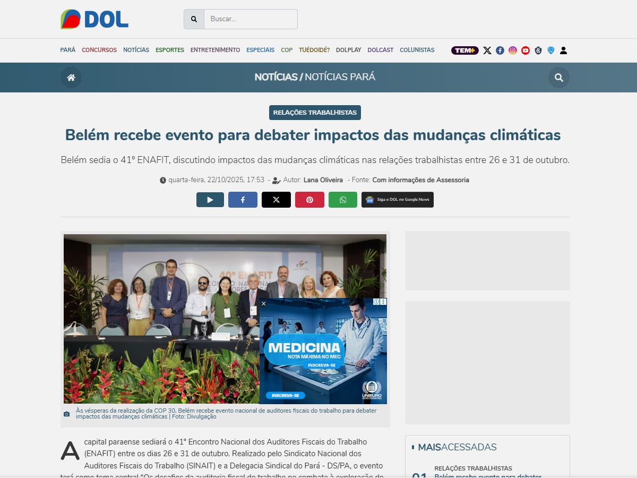Image resolution: width=637 pixels, height=478 pixels.
Task: Go to the CONCURSOS section
Action: pyautogui.click(x=99, y=50)
